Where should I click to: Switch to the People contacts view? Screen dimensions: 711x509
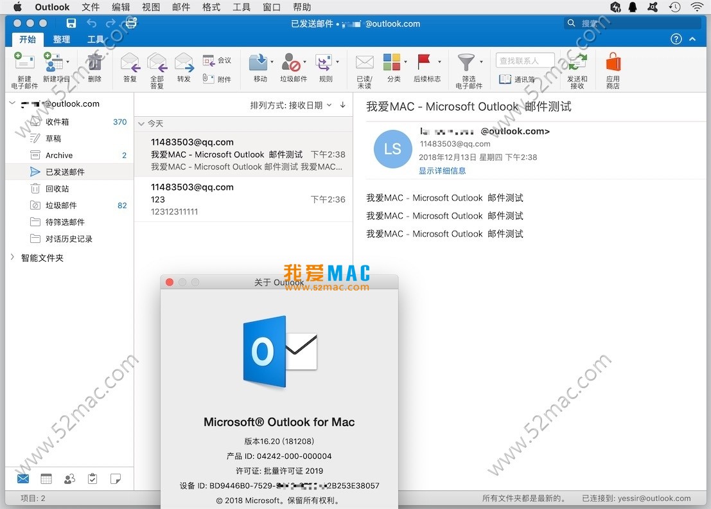(69, 479)
